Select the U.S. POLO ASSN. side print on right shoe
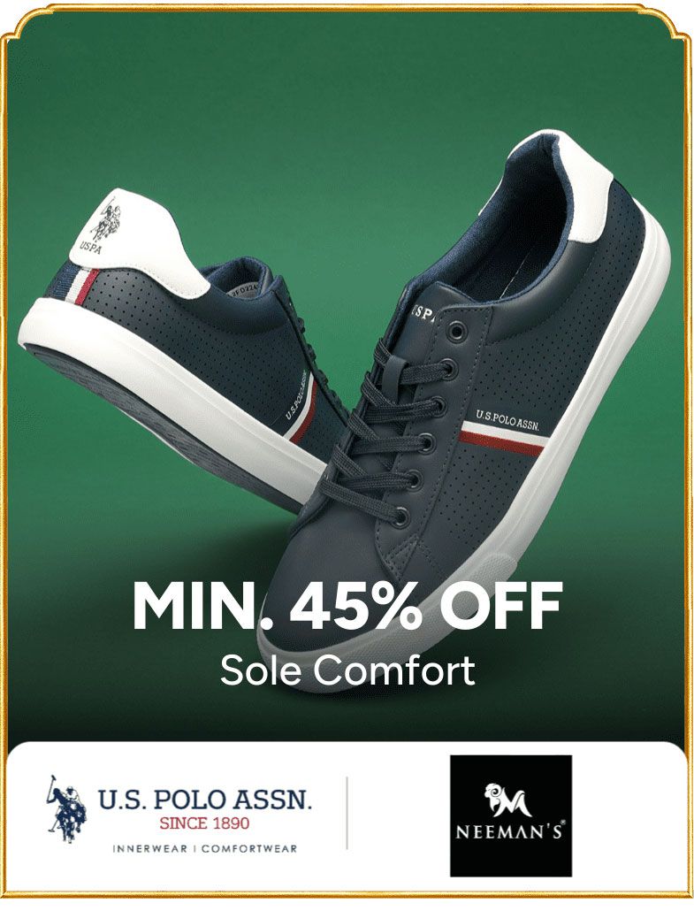 click(x=508, y=421)
